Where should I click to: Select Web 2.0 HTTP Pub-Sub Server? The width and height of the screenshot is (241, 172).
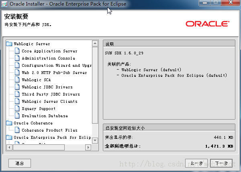[54, 73]
